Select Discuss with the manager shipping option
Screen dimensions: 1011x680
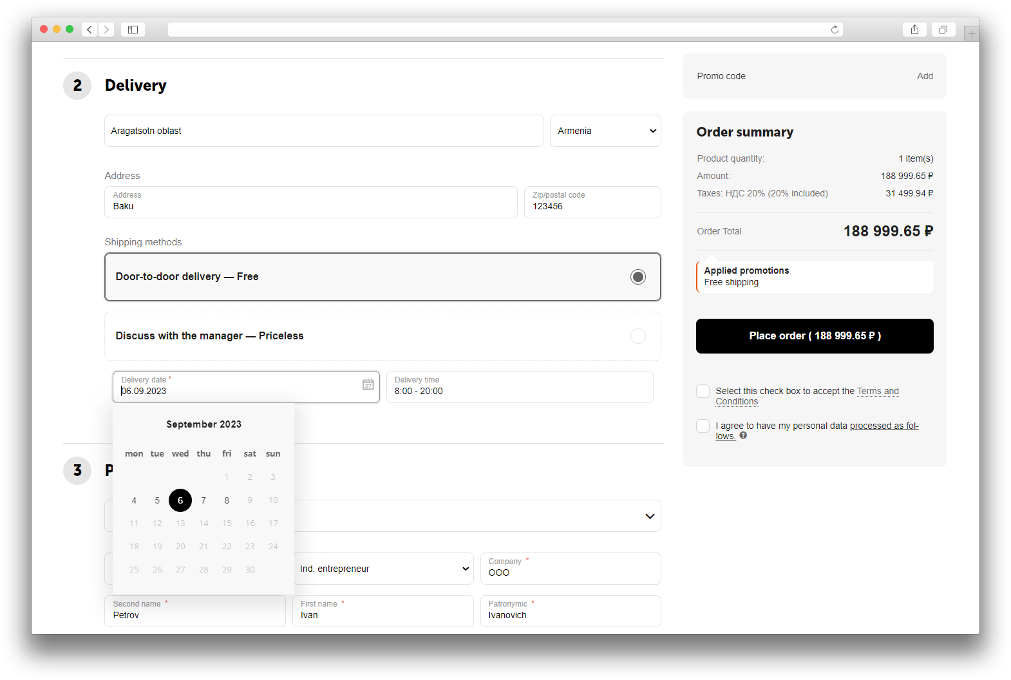(638, 336)
